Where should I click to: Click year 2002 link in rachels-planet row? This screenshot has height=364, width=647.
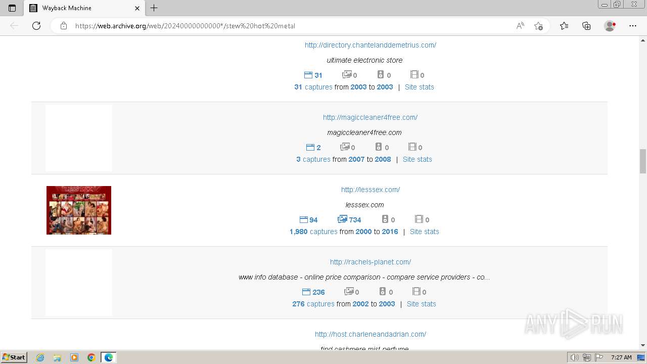[x=361, y=304]
